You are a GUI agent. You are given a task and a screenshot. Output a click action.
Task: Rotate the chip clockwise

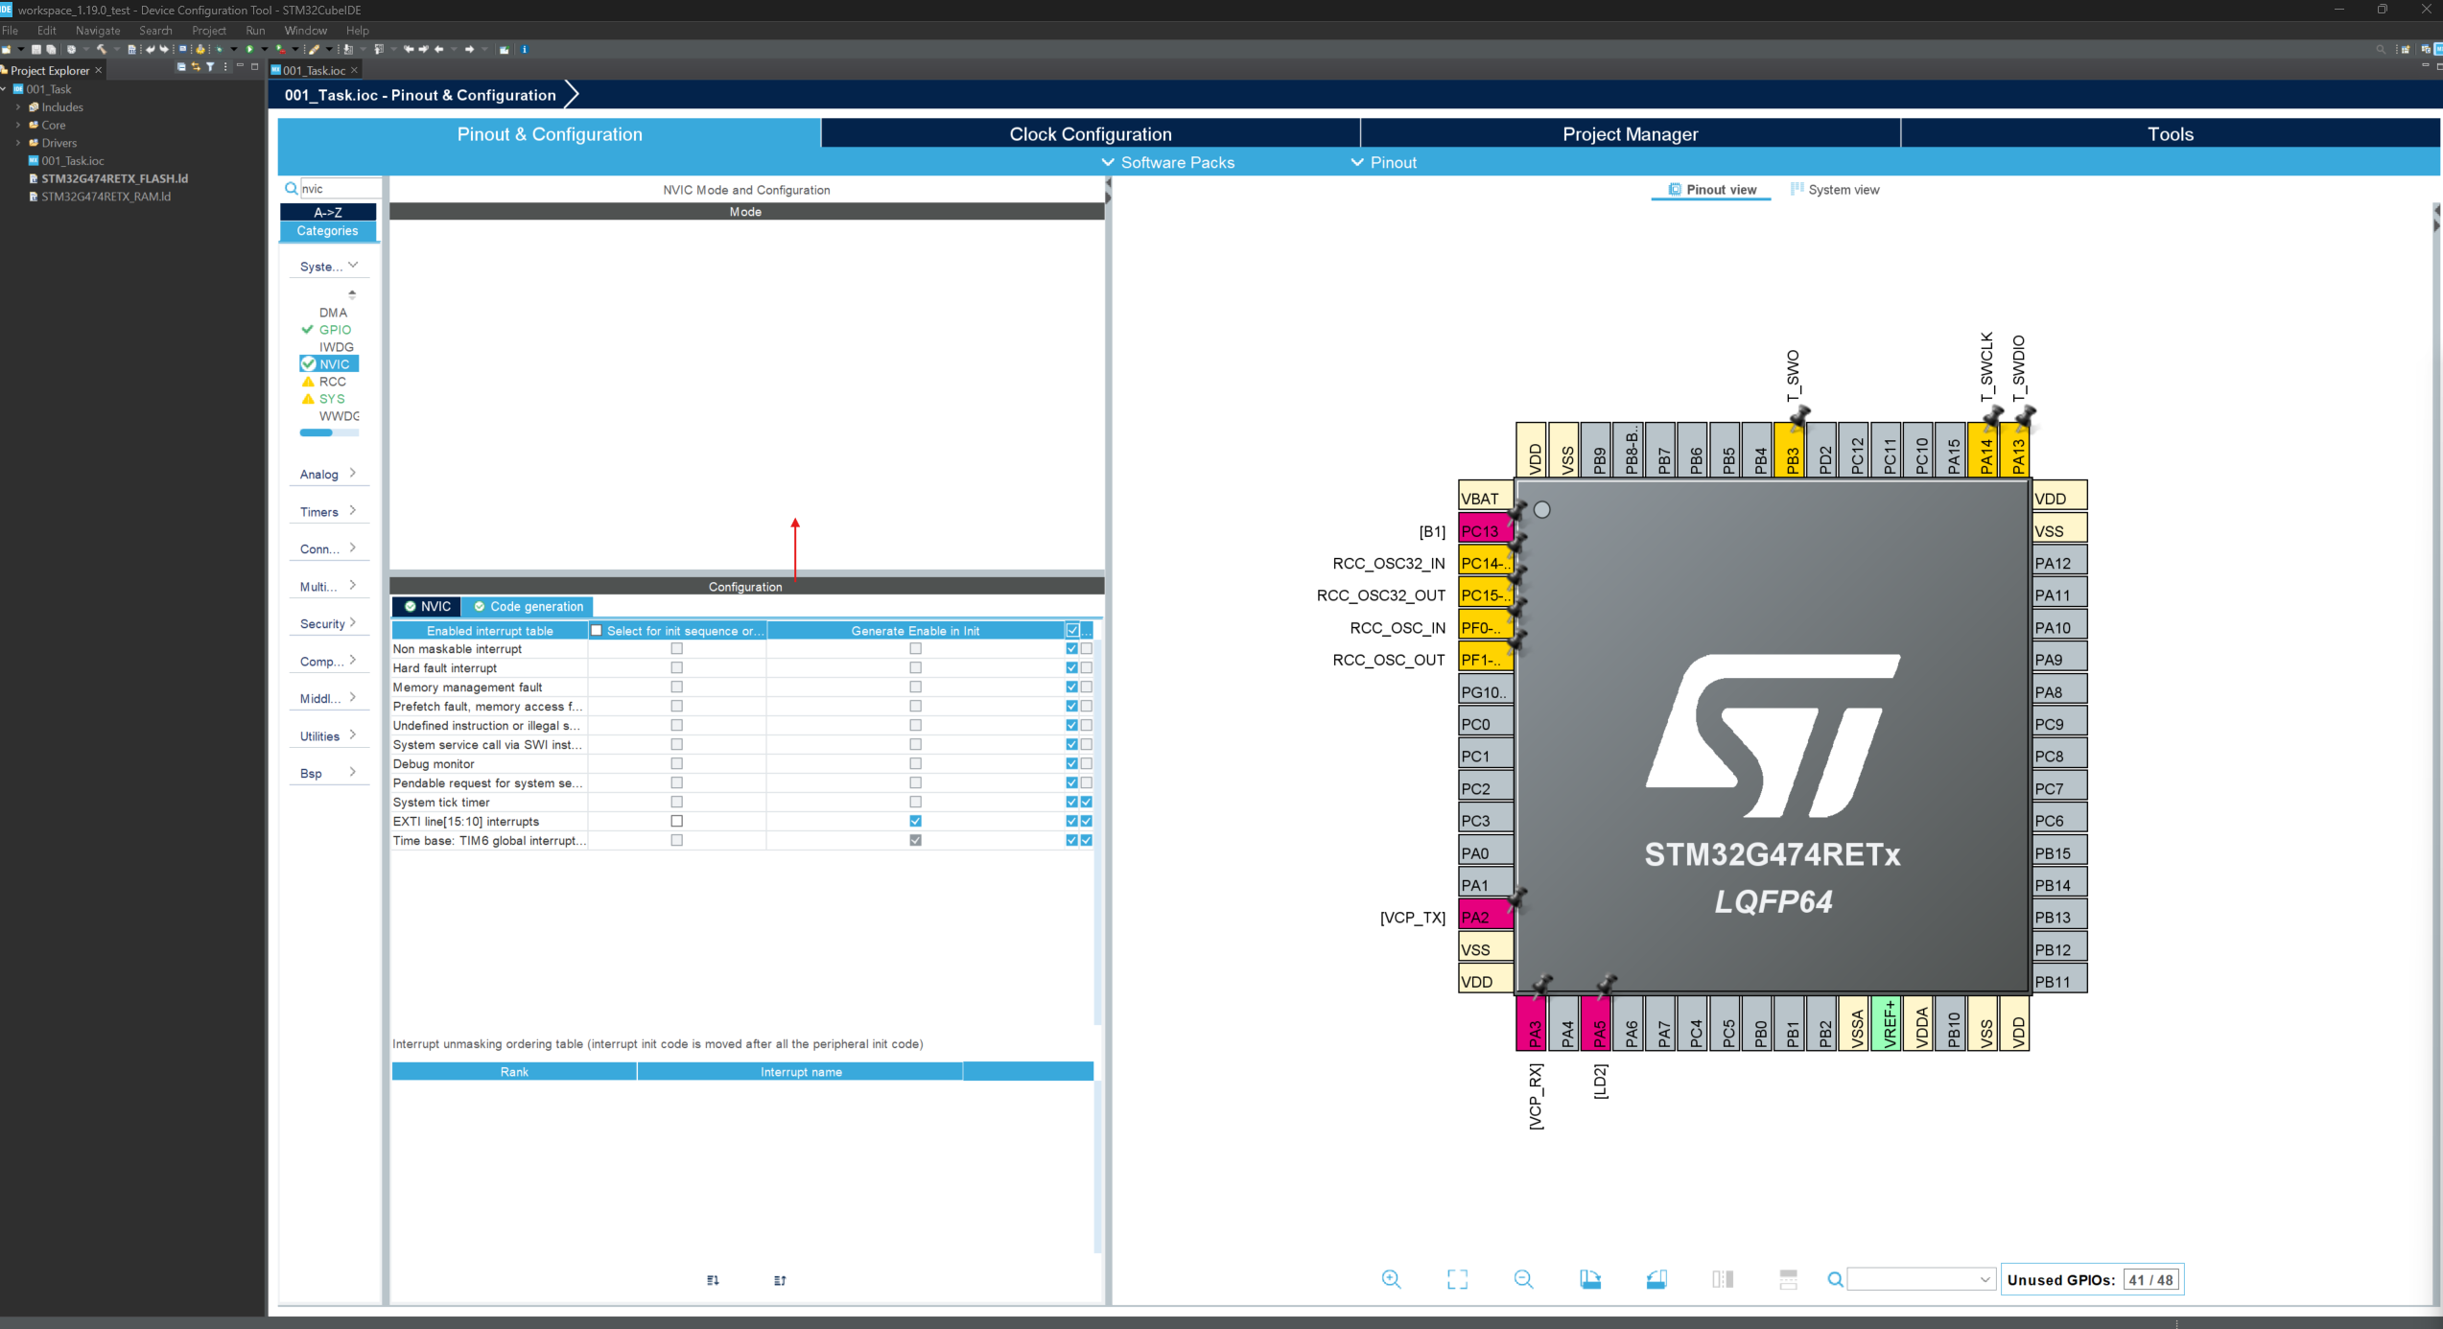(1589, 1279)
